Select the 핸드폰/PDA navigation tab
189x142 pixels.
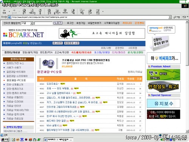[46, 52]
